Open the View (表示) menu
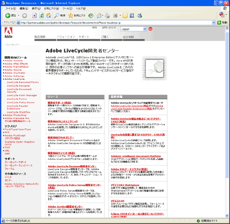 (x=36, y=8)
